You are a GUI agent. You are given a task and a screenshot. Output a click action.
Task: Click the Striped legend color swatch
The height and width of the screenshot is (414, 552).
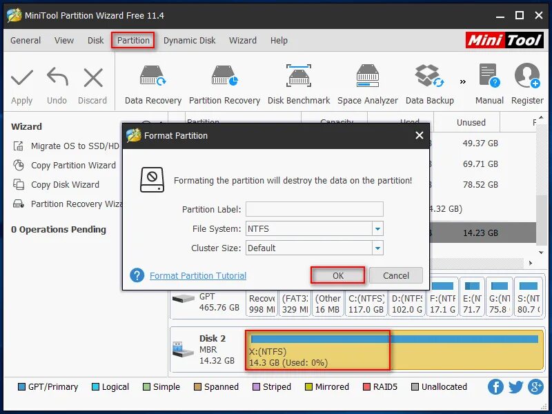(256, 387)
